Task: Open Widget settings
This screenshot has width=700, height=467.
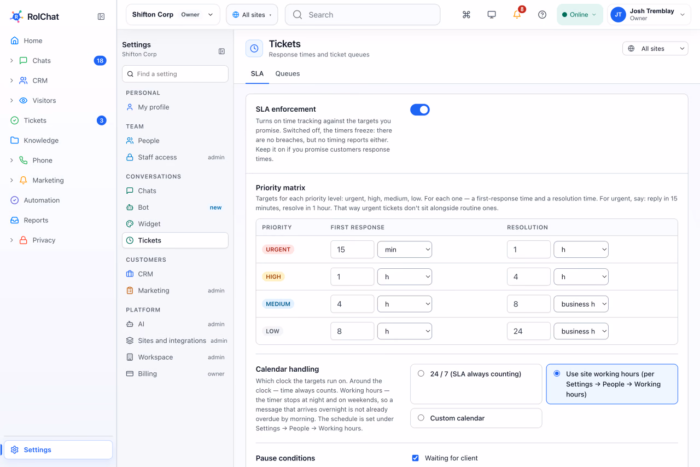Action: tap(175, 224)
